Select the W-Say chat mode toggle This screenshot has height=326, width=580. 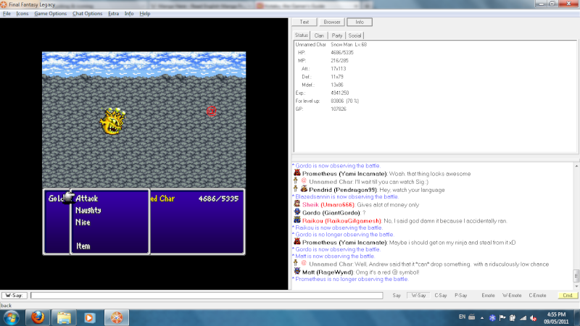click(418, 296)
